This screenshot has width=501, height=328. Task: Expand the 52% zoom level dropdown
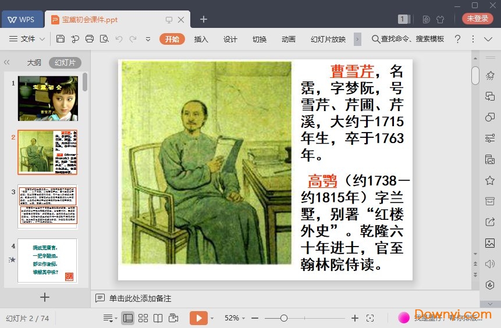(235, 318)
